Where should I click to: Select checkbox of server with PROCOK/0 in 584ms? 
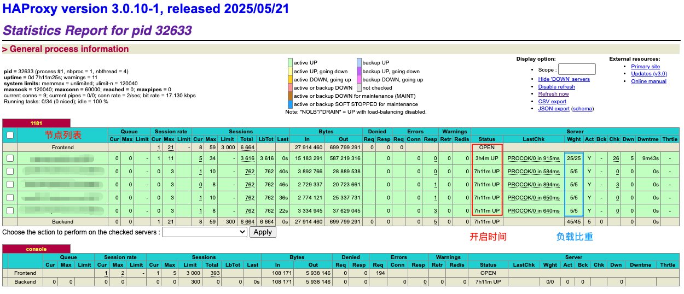point(10,172)
